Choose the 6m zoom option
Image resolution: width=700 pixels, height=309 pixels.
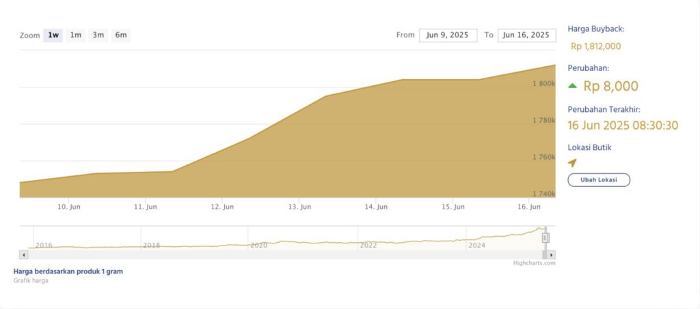[121, 35]
